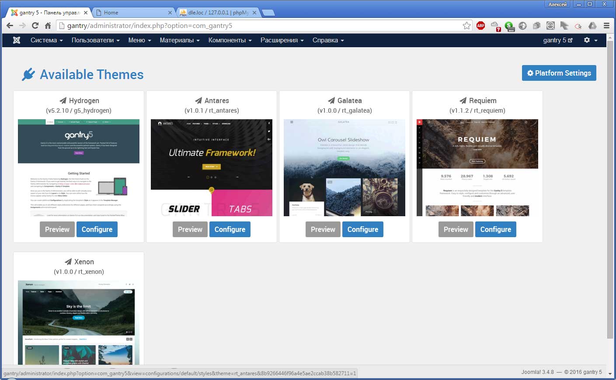The height and width of the screenshot is (380, 616).
Task: Click the grey round globe extension icon
Action: 522,26
